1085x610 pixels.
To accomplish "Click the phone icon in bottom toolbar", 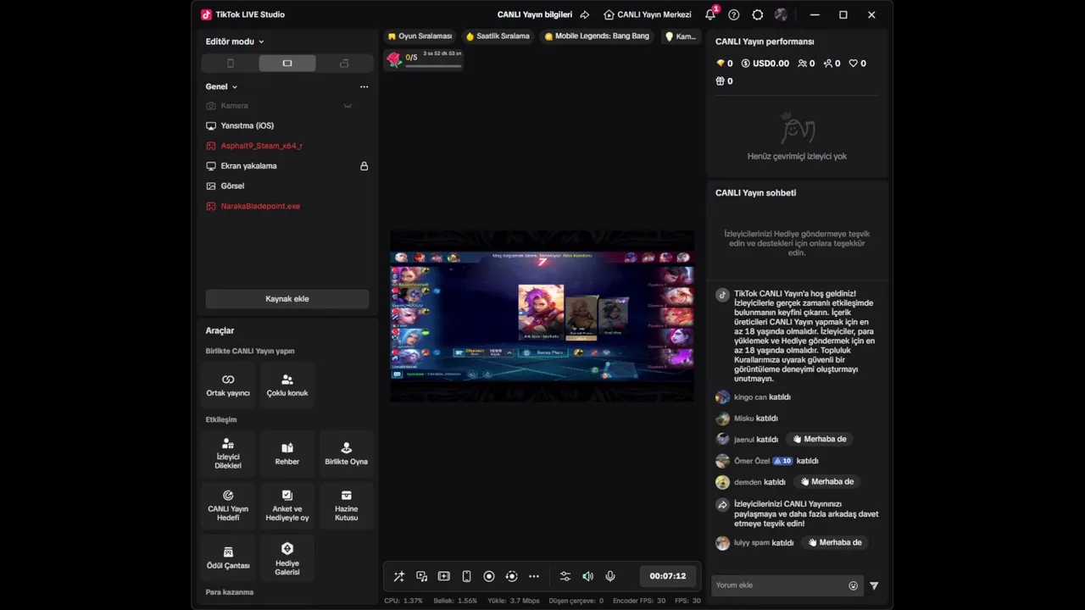I will click(x=466, y=576).
